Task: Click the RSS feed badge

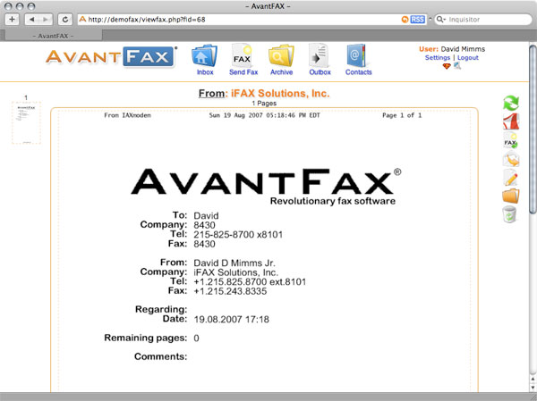Action: (417, 20)
